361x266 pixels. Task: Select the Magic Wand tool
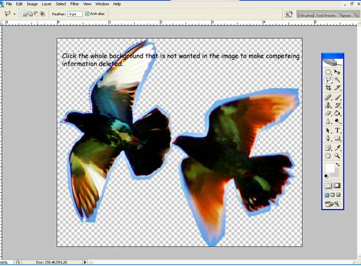coord(337,80)
